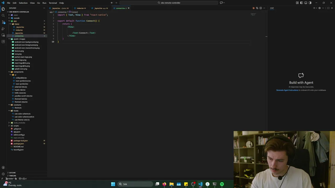
Task: Open editor more actions ellipsis
Action: 264,8
